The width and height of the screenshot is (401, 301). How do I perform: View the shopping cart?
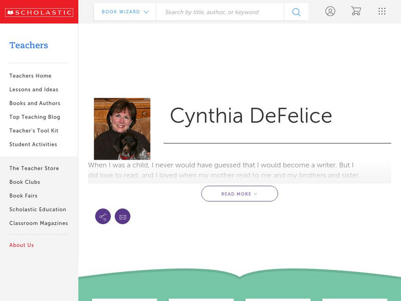[x=356, y=11]
